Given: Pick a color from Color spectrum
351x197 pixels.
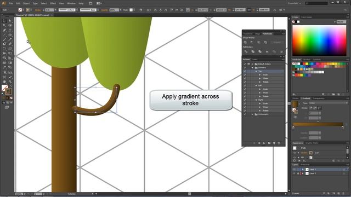Looking at the screenshot, I should click(319, 40).
